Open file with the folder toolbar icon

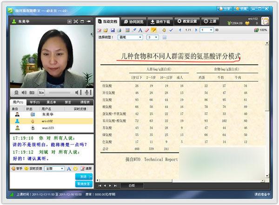[x=106, y=30]
